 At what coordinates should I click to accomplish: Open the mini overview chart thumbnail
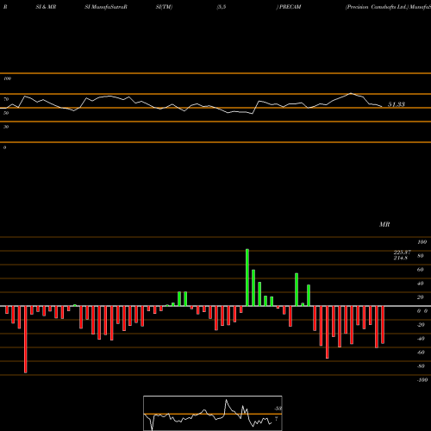coord(213,413)
